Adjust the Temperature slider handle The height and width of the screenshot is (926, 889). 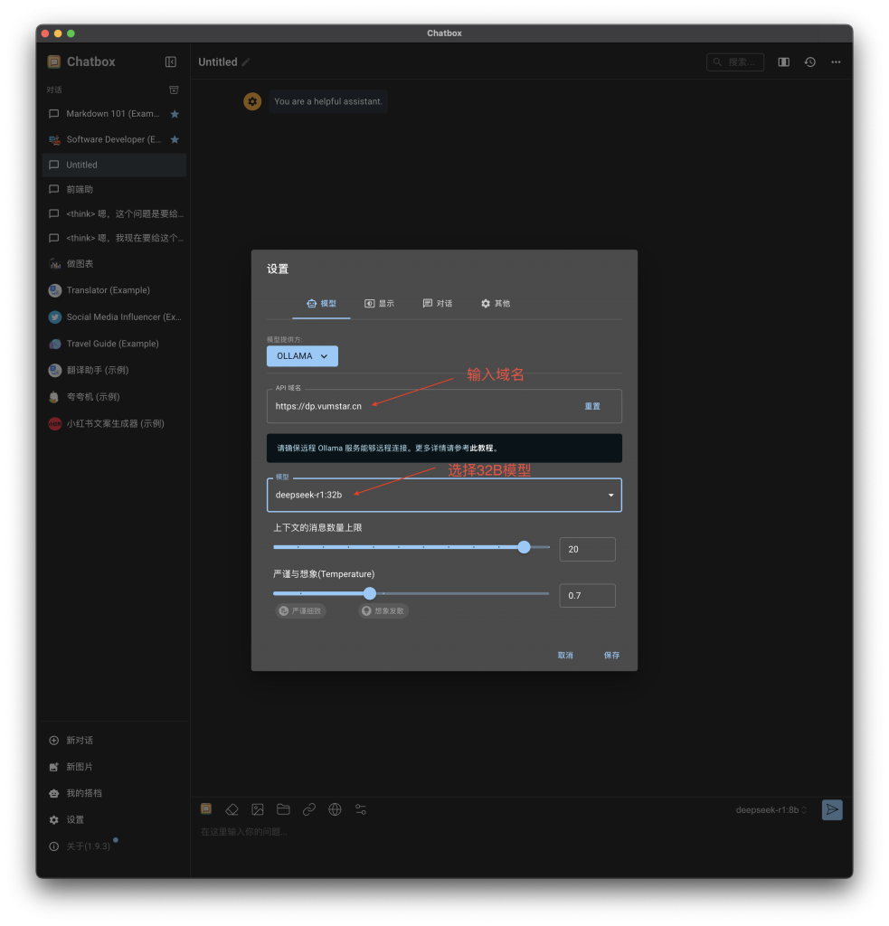point(370,593)
